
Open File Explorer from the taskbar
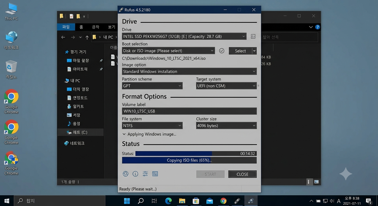point(182,201)
